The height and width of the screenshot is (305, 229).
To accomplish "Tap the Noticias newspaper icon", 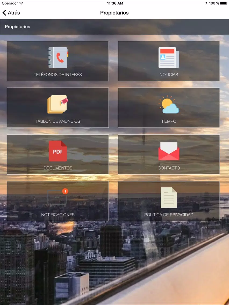I will click(169, 57).
